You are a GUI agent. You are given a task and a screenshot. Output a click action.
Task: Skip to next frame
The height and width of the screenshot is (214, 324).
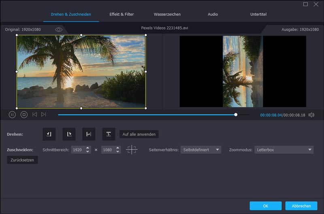[x=44, y=115]
